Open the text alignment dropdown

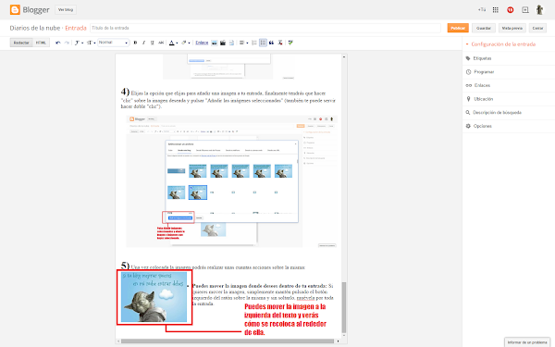[243, 43]
